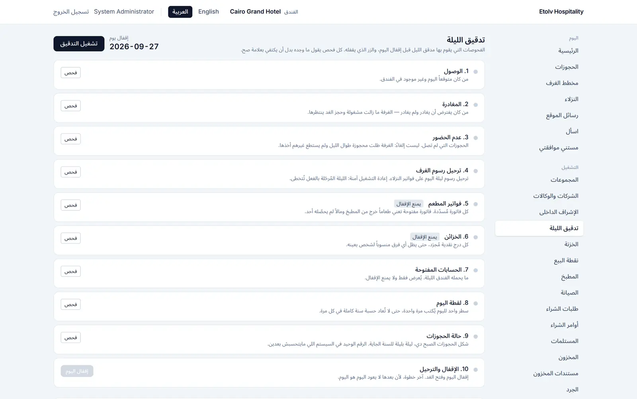
Task: Select العربية language option
Action: coord(180,12)
